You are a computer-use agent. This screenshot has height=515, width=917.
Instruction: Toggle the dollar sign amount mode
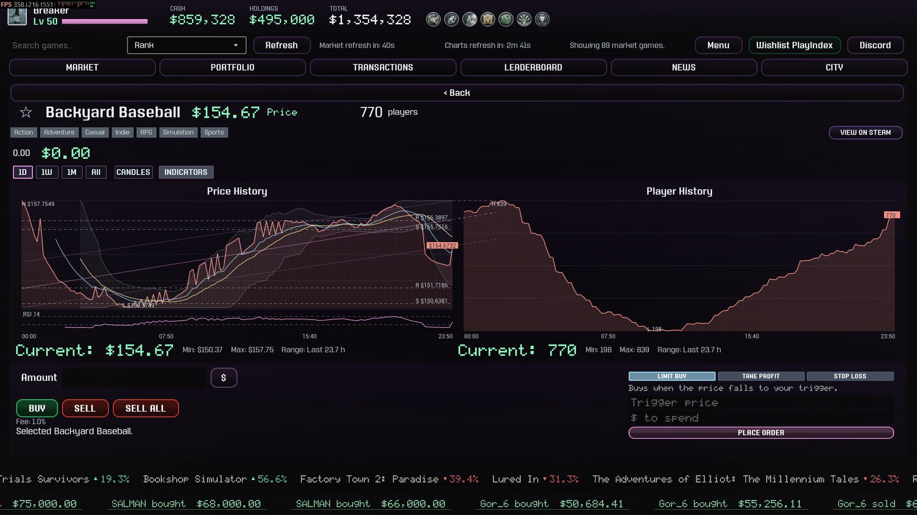coord(224,378)
